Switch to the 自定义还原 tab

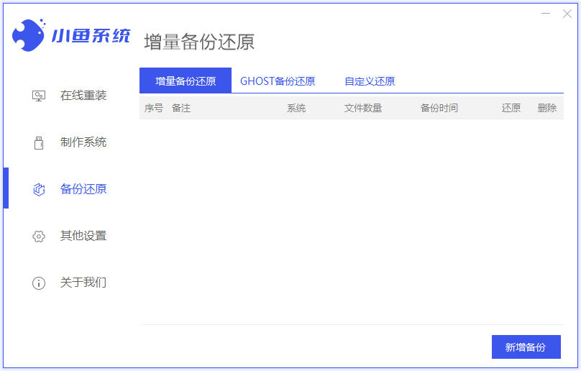click(370, 81)
